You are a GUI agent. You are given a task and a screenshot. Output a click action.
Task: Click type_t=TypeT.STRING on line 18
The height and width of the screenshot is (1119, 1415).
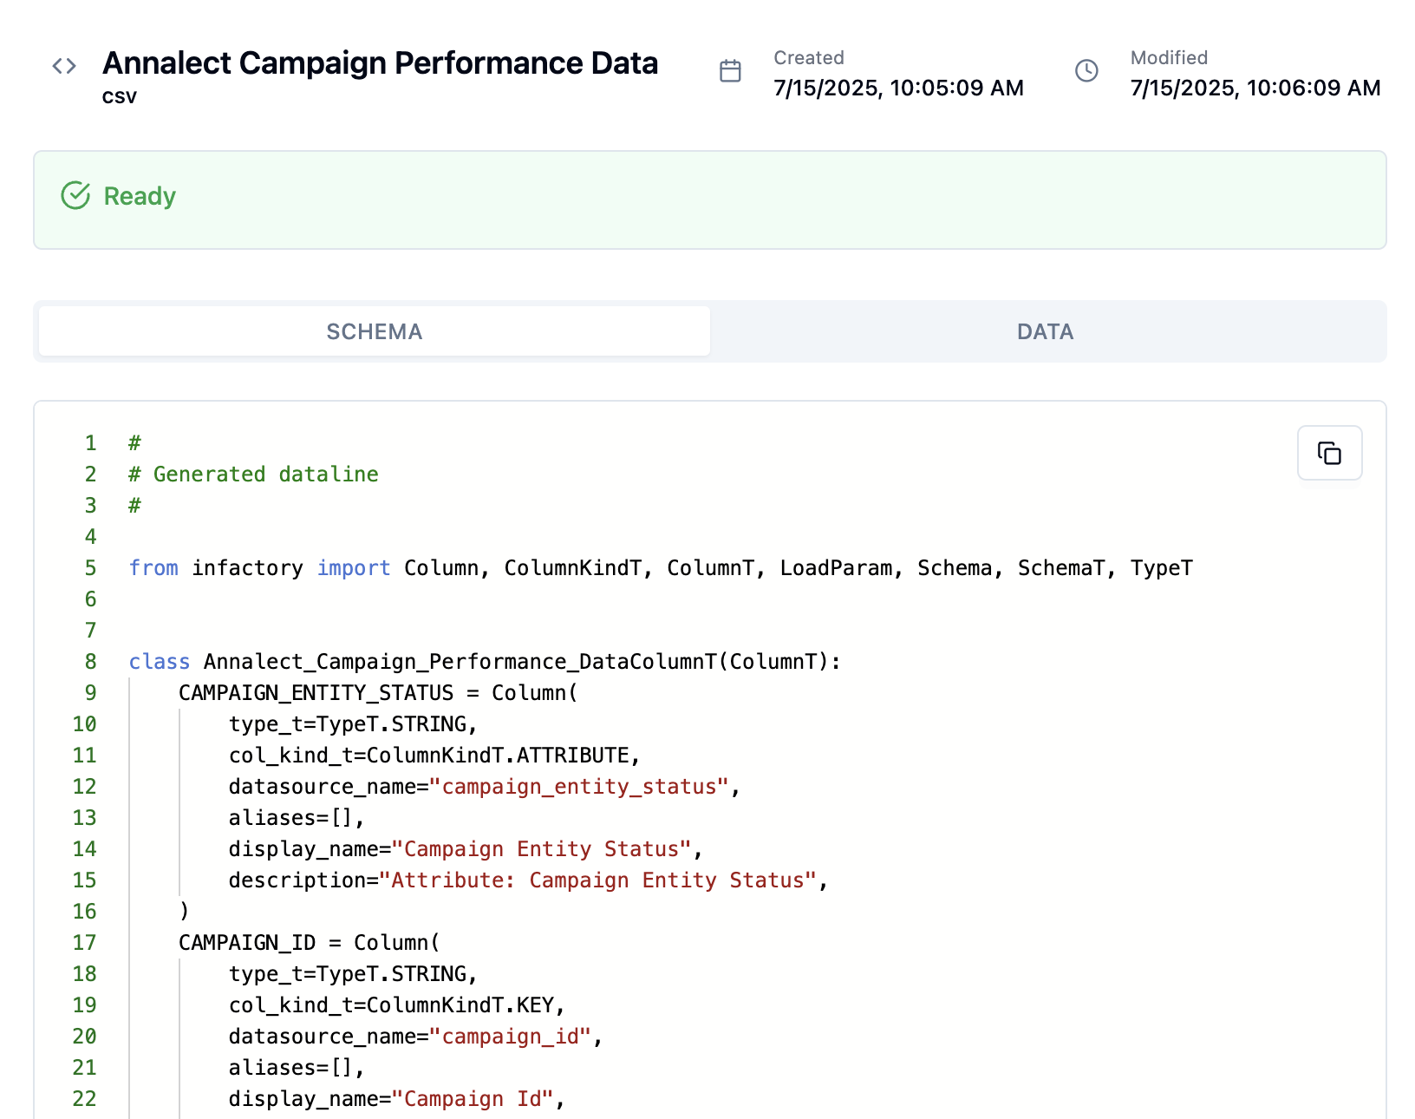(353, 974)
